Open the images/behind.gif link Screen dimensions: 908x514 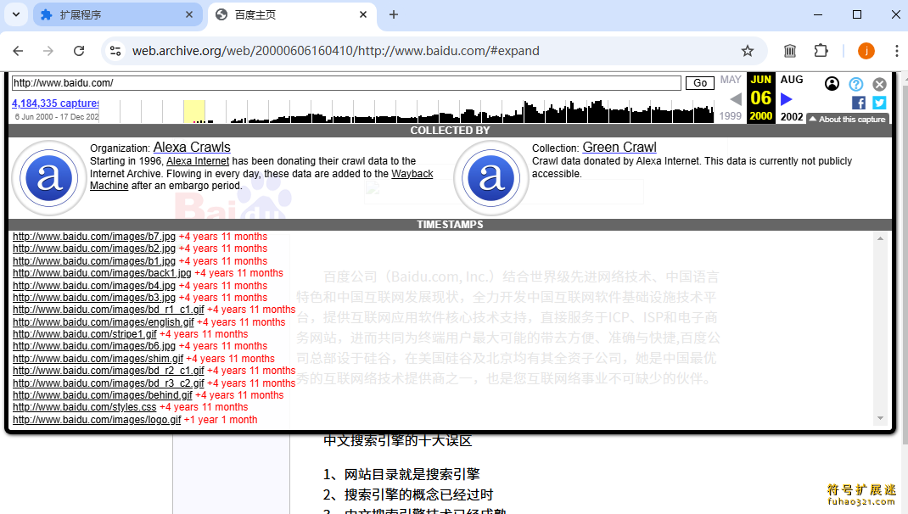coord(103,394)
